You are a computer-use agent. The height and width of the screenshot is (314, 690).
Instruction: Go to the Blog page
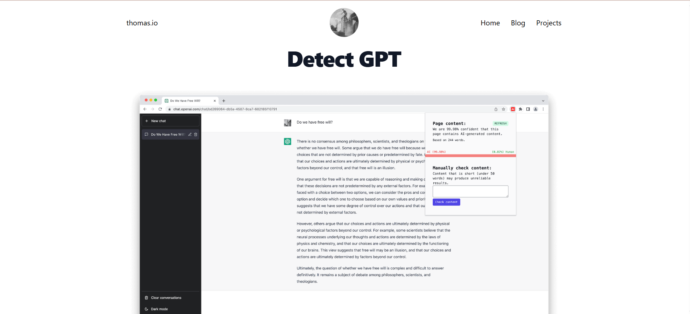518,23
